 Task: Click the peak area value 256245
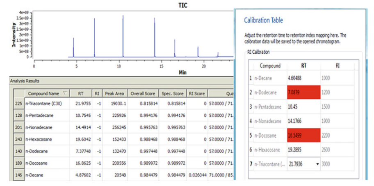[x=114, y=128]
